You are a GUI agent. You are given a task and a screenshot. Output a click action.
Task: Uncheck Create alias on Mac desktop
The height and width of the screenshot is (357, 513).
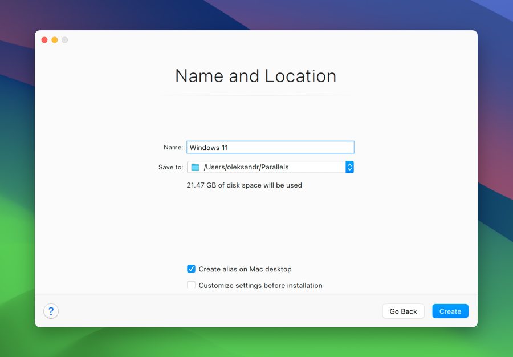(x=191, y=269)
